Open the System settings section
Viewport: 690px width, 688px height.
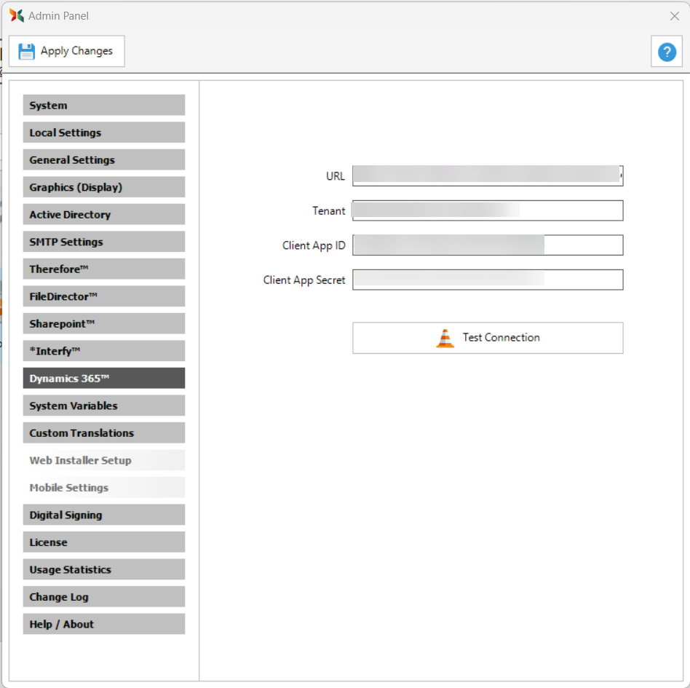(x=103, y=106)
